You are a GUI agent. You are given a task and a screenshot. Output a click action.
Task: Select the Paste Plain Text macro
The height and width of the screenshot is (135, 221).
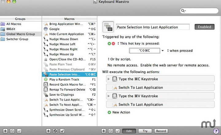click(69, 64)
